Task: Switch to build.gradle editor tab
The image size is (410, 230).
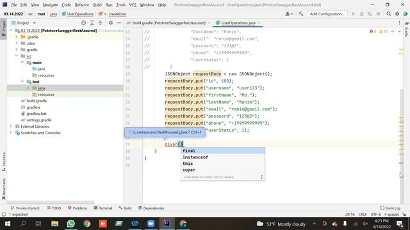Action: (168, 23)
